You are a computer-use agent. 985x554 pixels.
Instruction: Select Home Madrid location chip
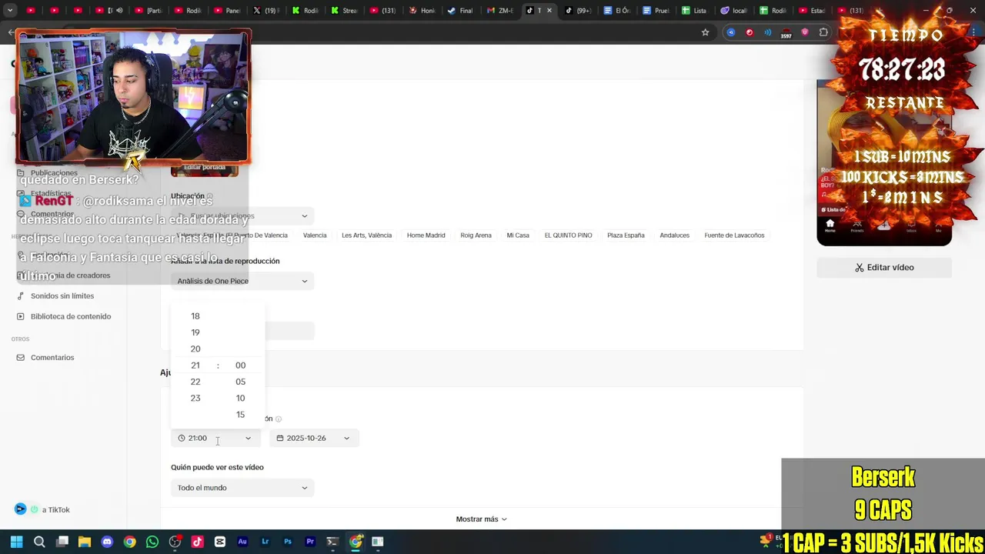click(x=426, y=235)
